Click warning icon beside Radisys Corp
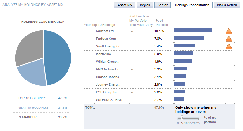 pyautogui.click(x=229, y=39)
